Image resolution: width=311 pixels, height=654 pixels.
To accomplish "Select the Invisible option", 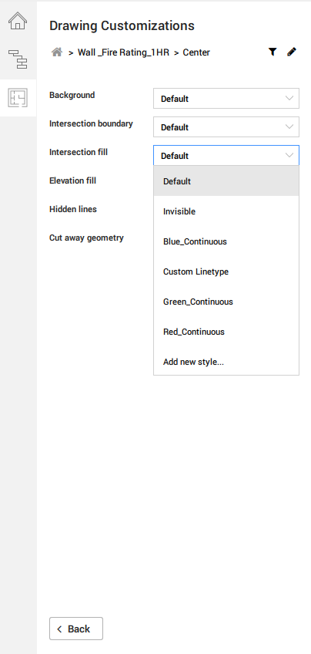I will (x=226, y=211).
